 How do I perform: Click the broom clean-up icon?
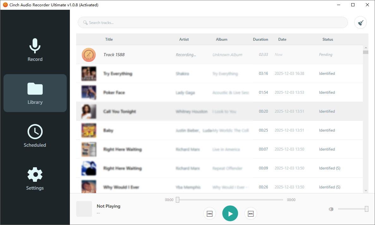click(x=360, y=22)
